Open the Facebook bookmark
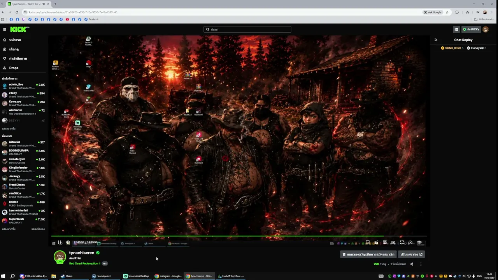 point(91,19)
